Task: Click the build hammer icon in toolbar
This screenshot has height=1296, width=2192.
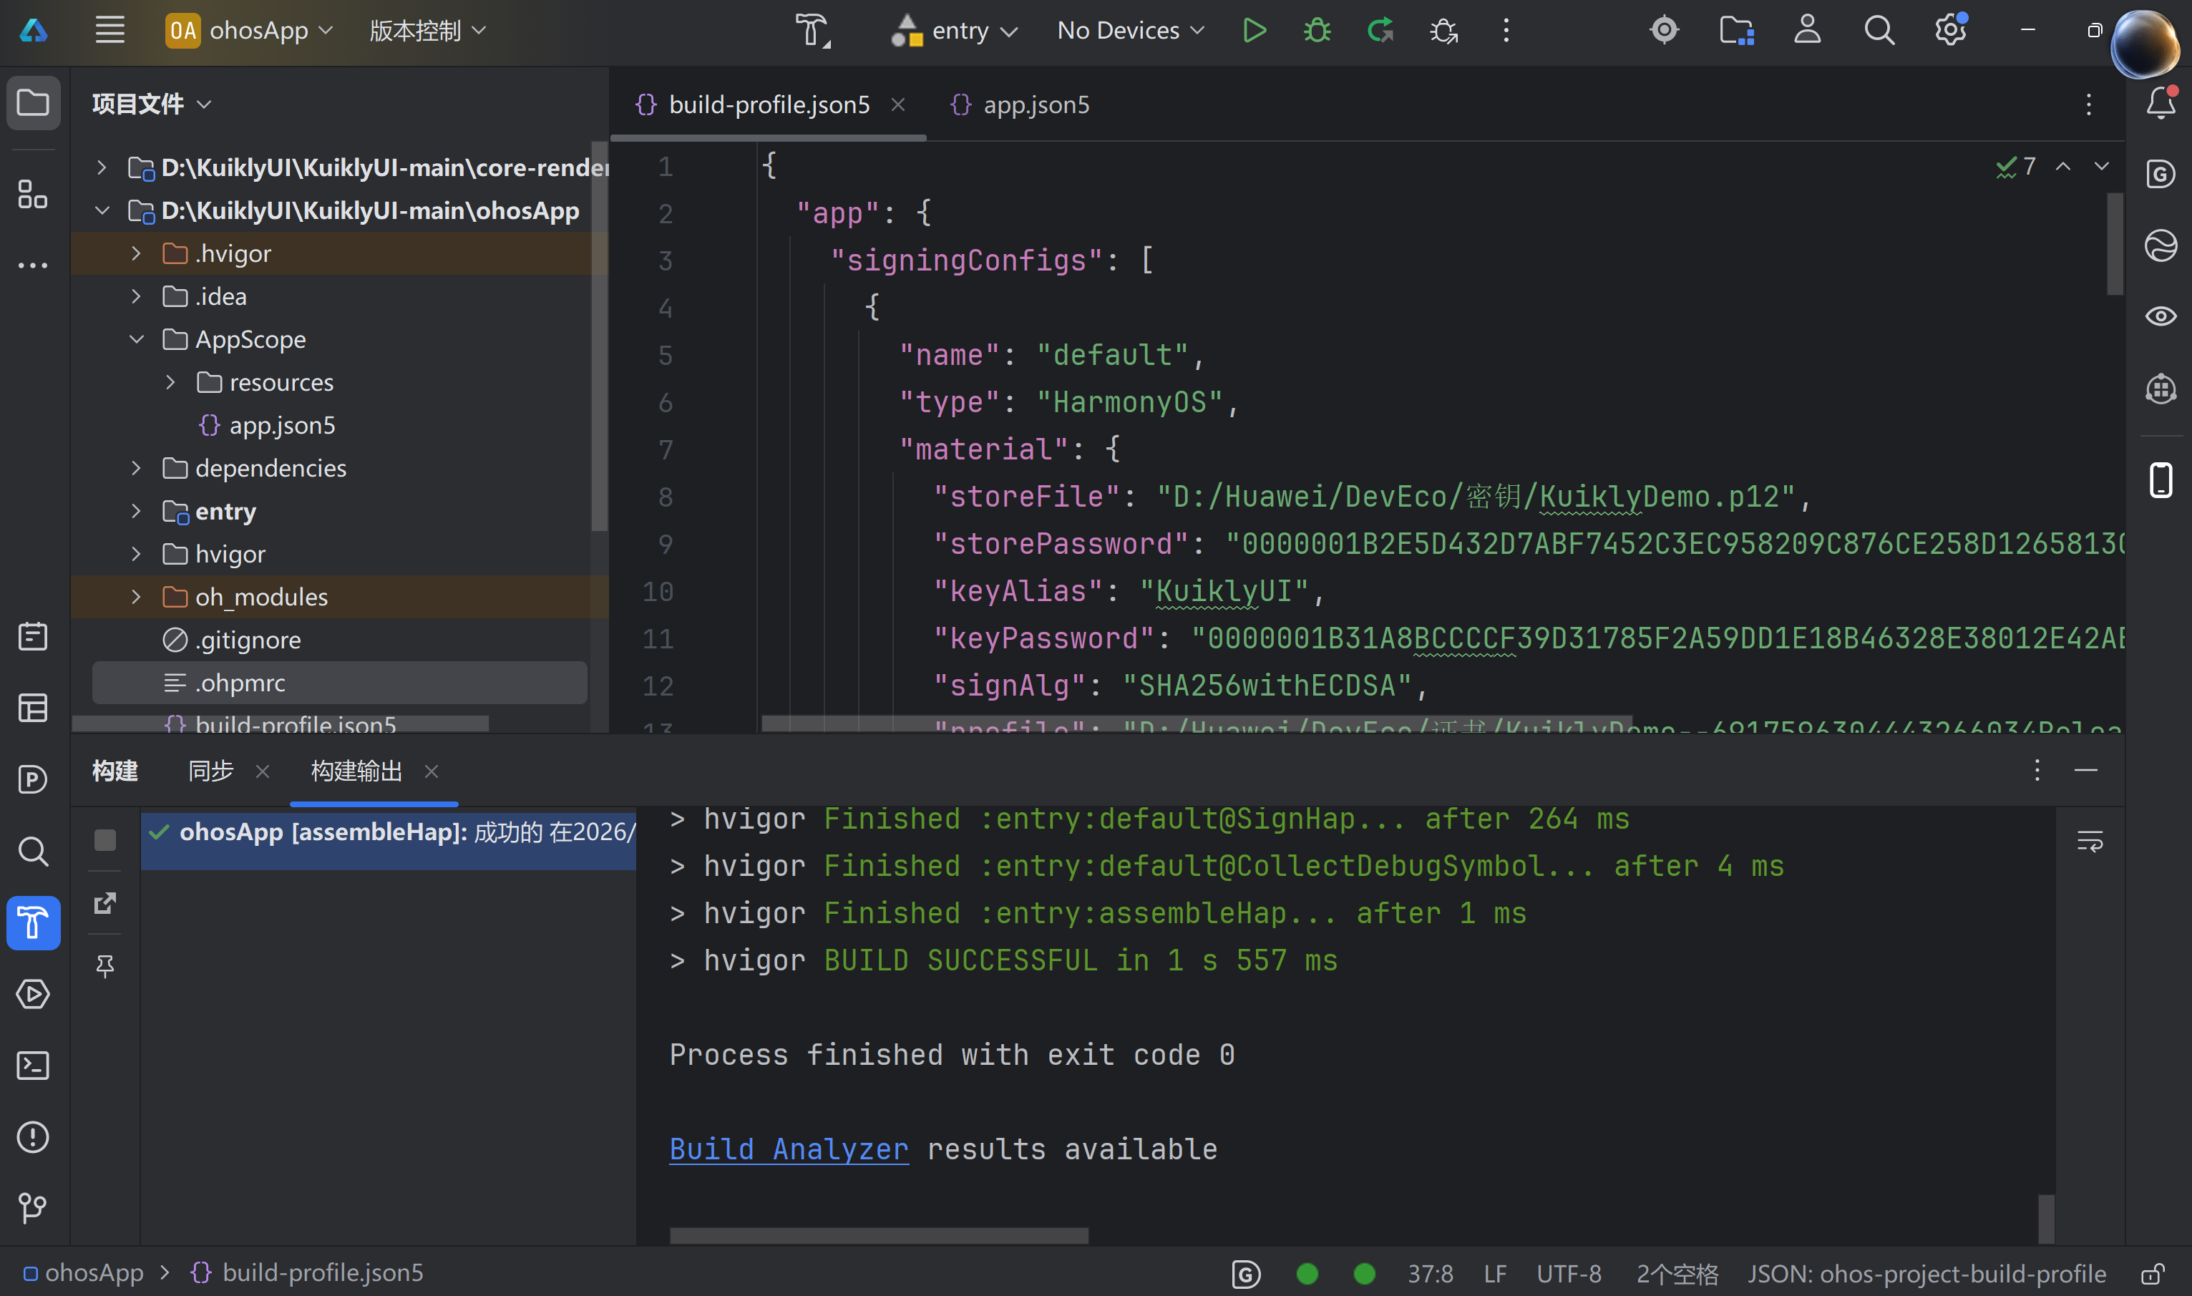Action: point(812,31)
